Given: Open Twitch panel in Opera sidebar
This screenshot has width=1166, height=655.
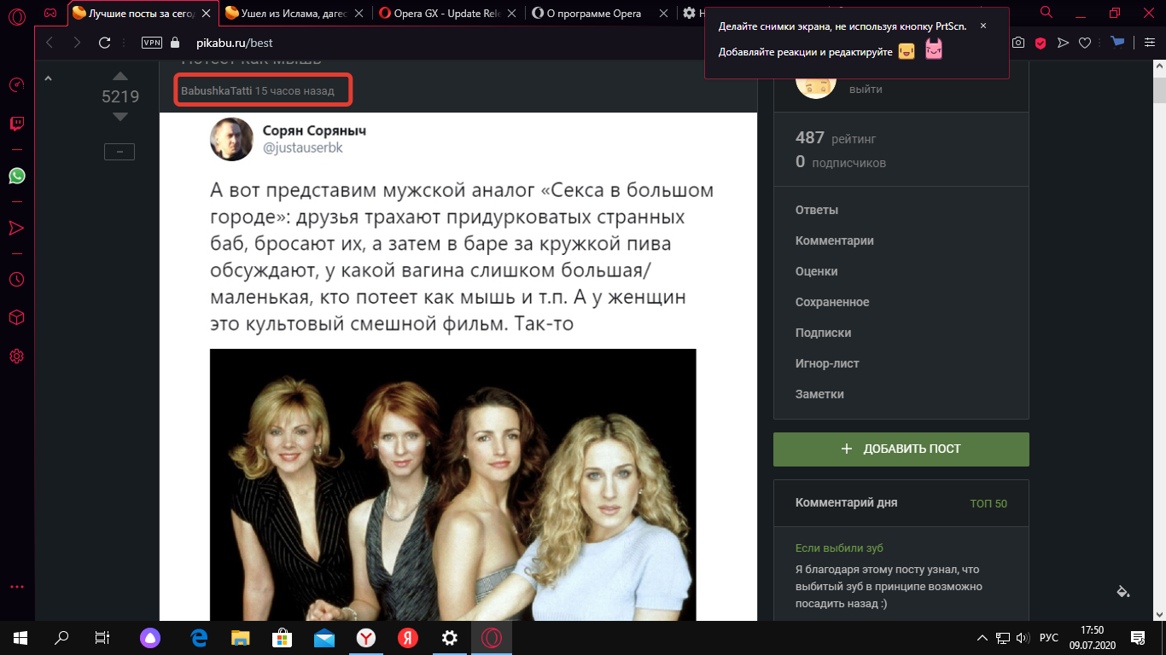Looking at the screenshot, I should (x=17, y=124).
